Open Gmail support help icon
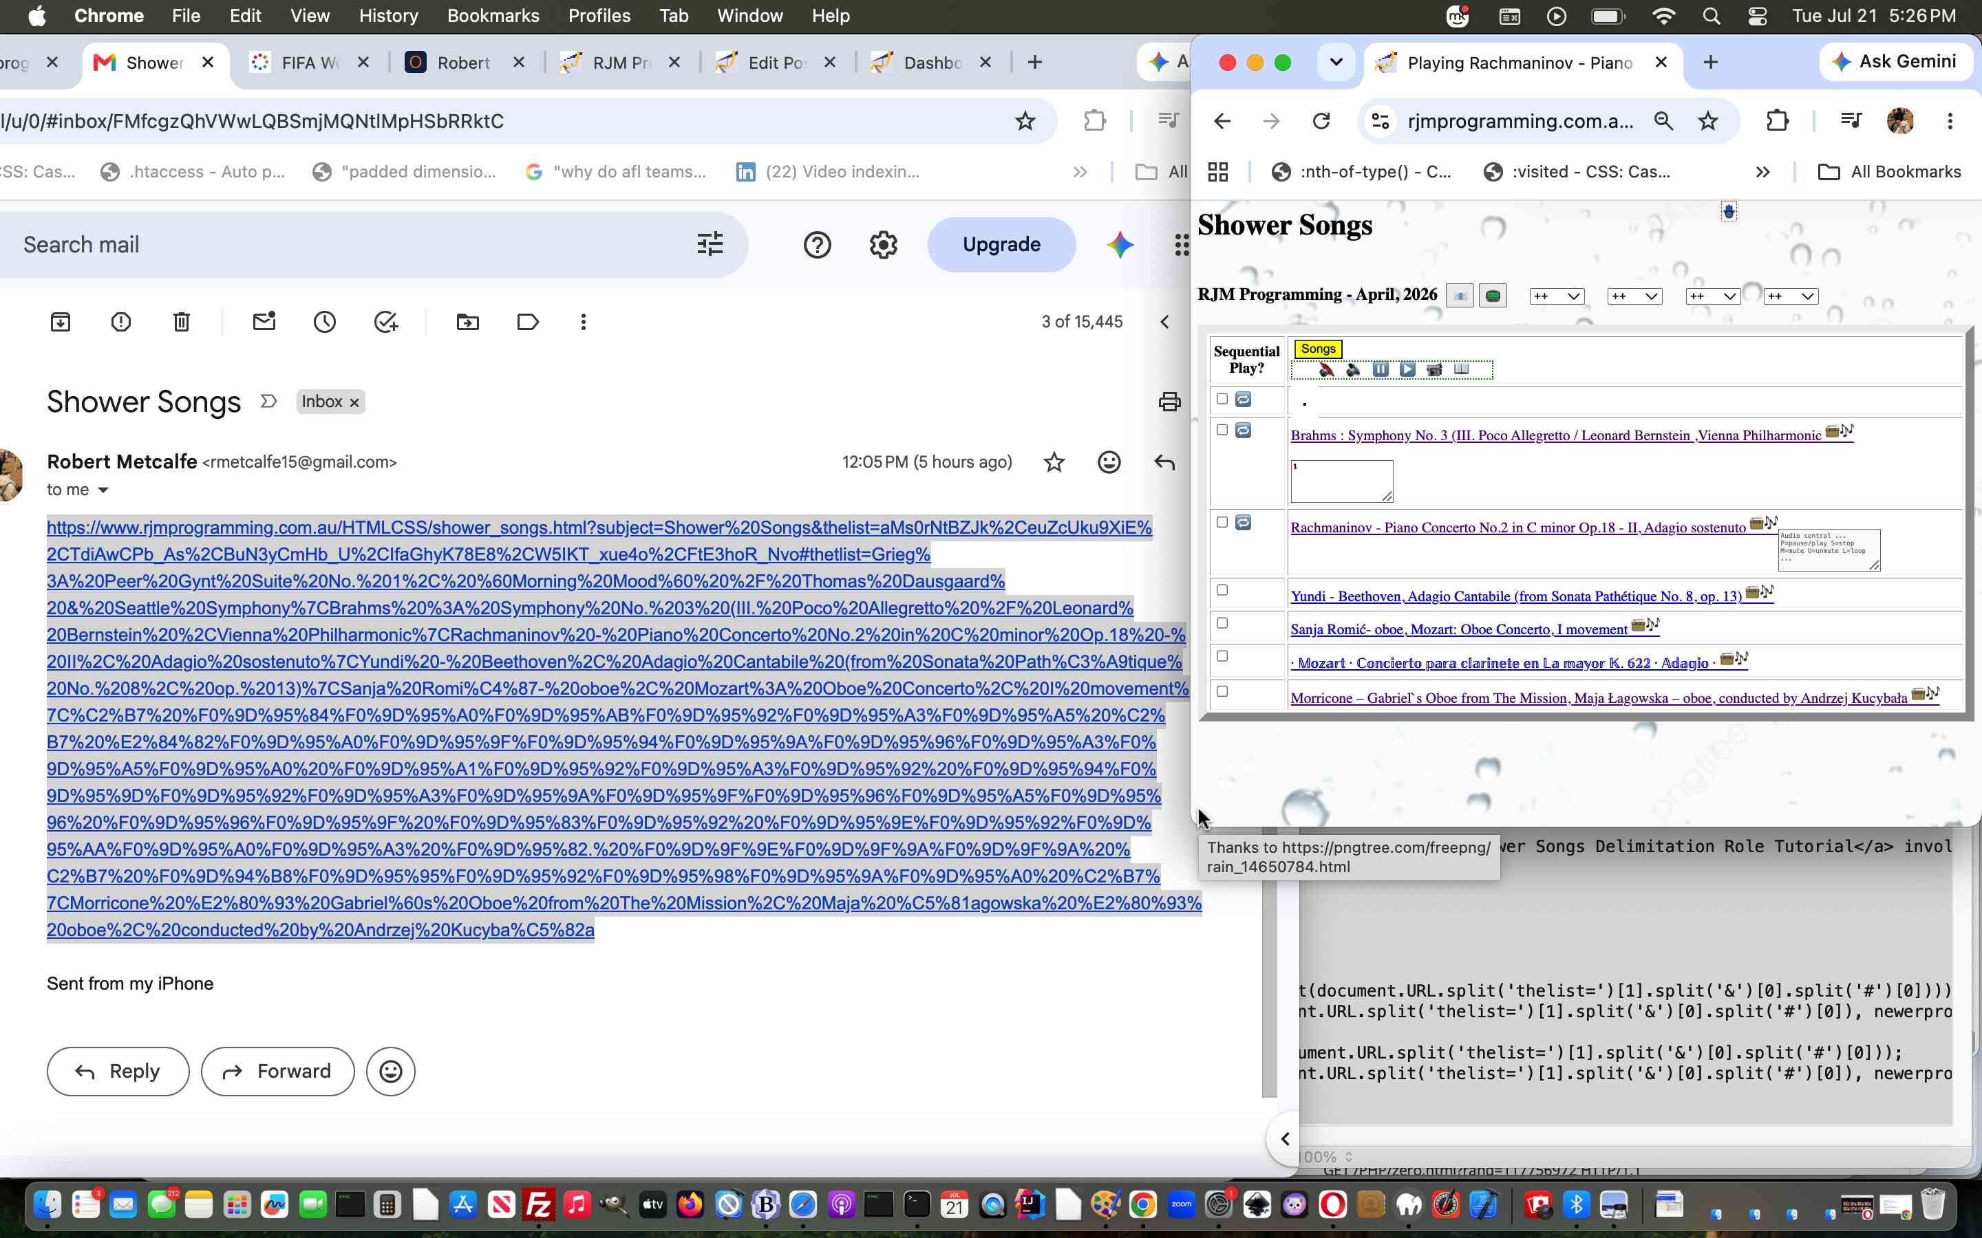 (x=817, y=245)
